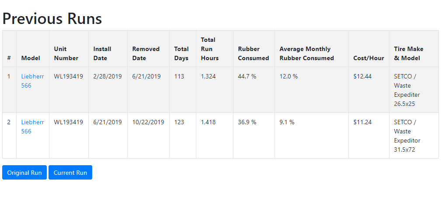Click the Current Run button
The image size is (445, 197).
click(x=70, y=173)
